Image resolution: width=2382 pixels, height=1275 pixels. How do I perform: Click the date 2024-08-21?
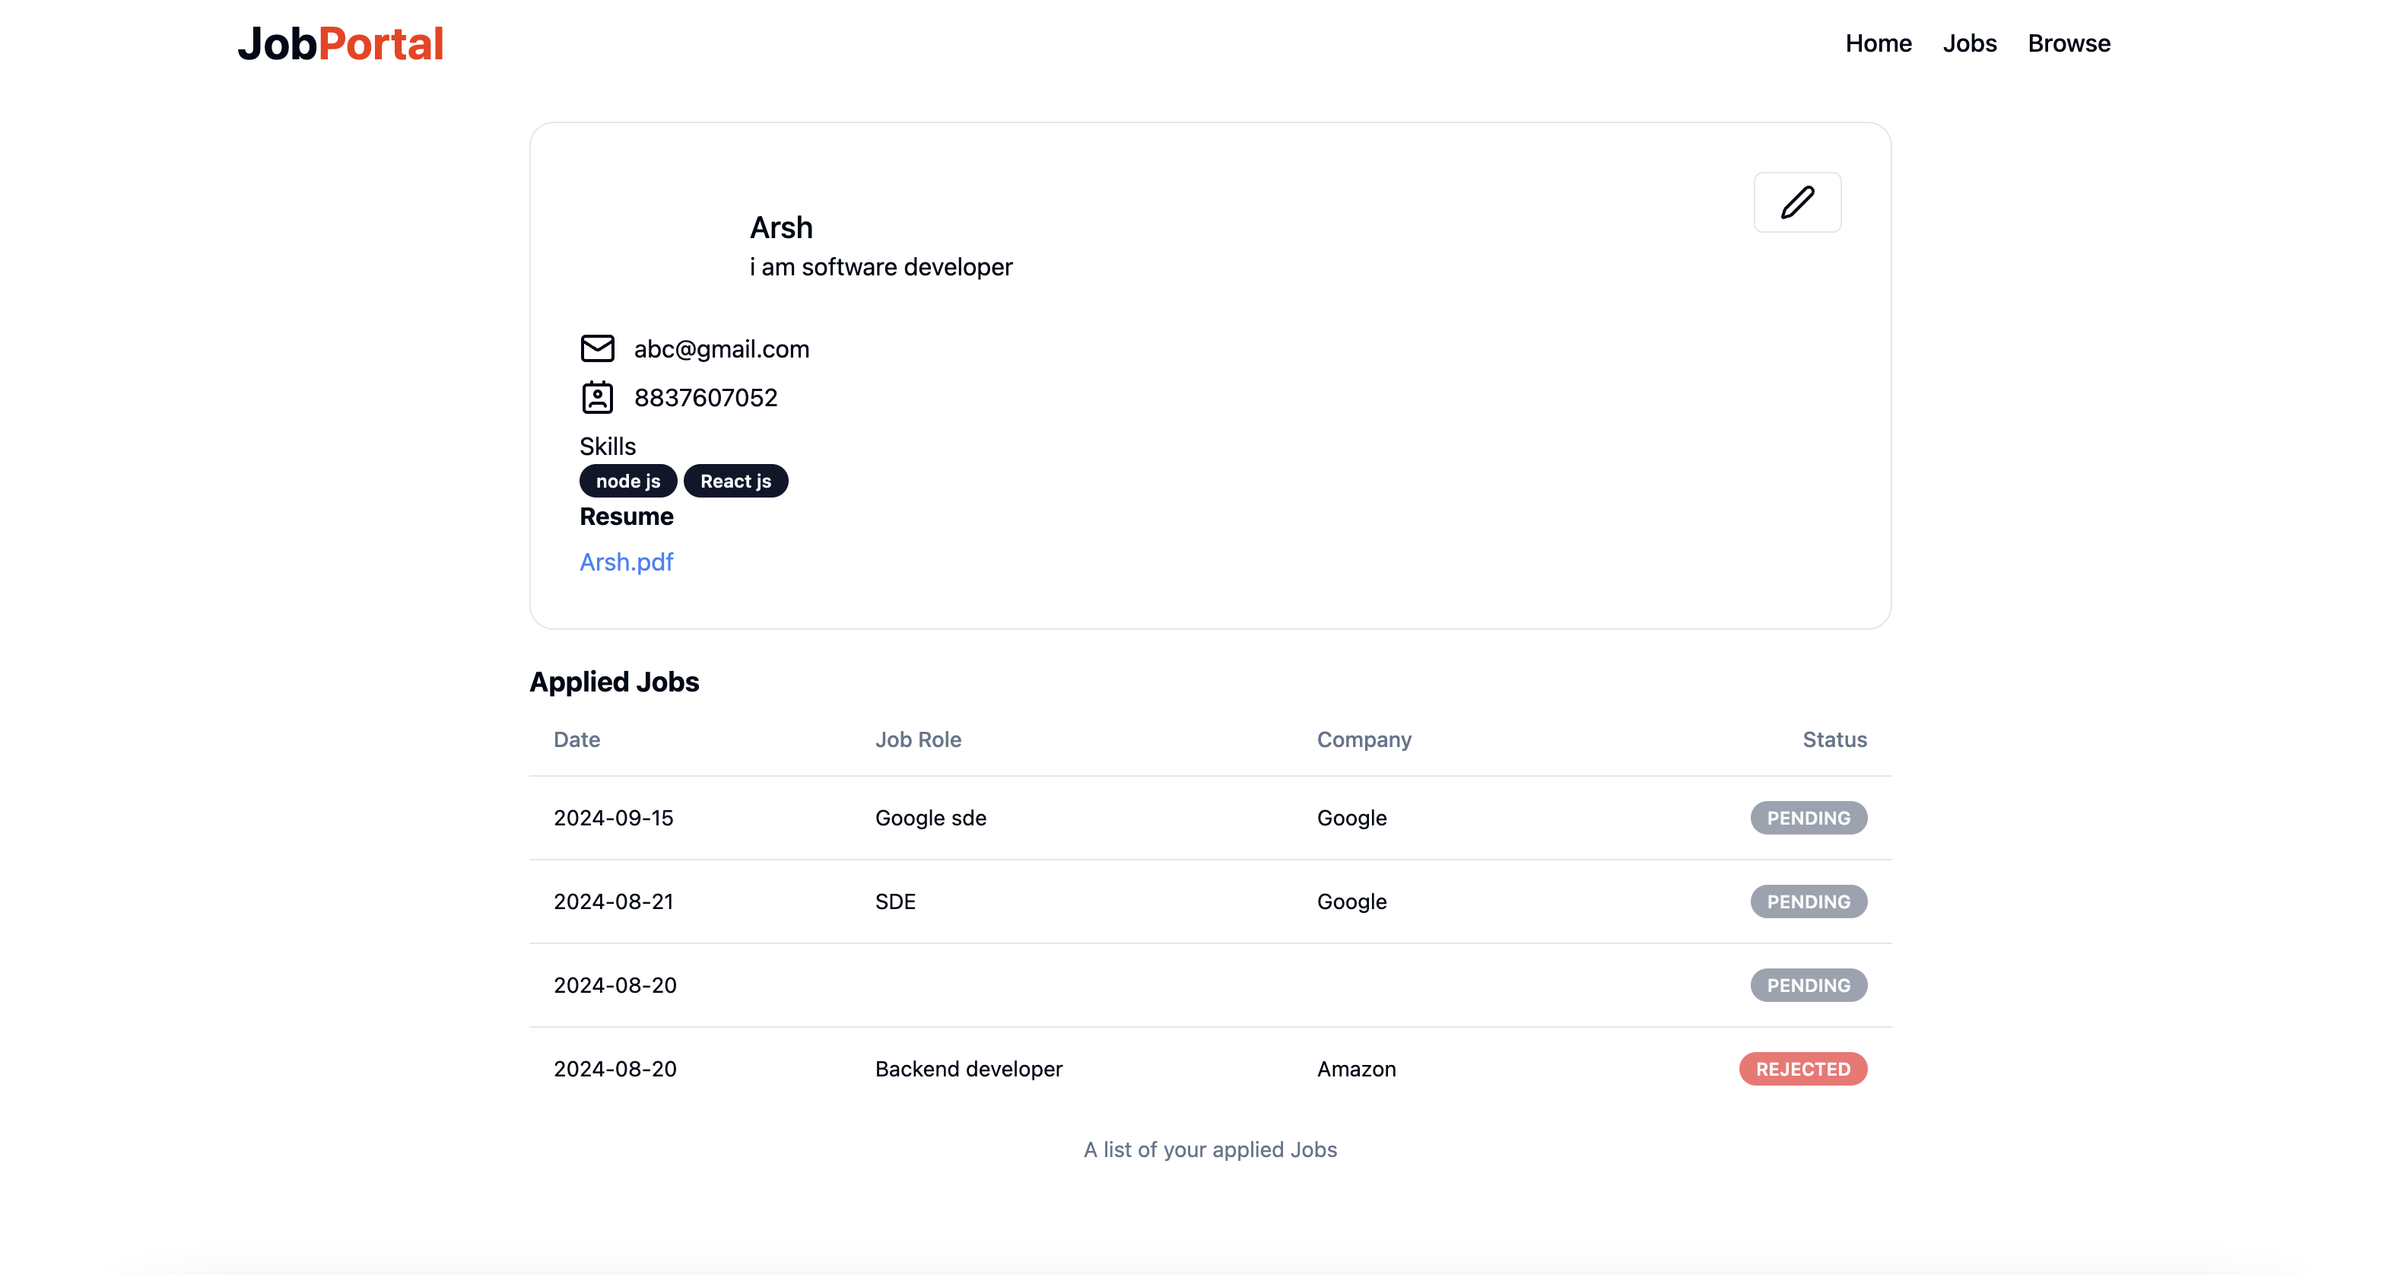pyautogui.click(x=613, y=901)
